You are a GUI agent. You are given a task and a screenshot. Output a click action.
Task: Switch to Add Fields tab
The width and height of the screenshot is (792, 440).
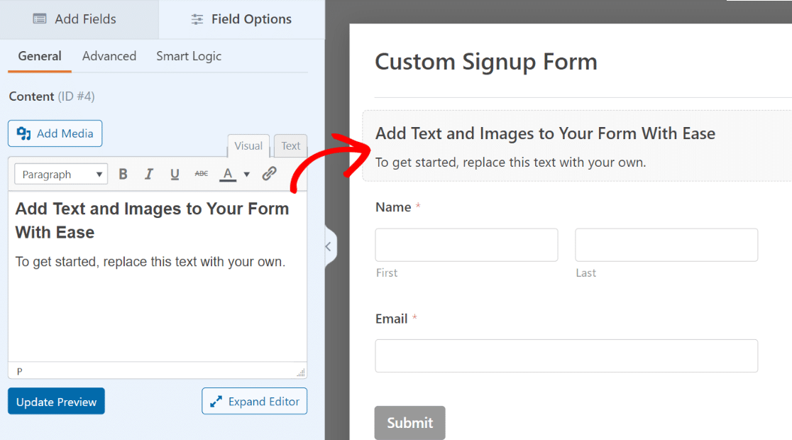click(x=75, y=19)
